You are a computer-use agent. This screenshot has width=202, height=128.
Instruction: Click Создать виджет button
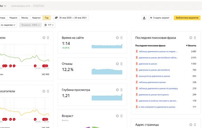[160, 18]
